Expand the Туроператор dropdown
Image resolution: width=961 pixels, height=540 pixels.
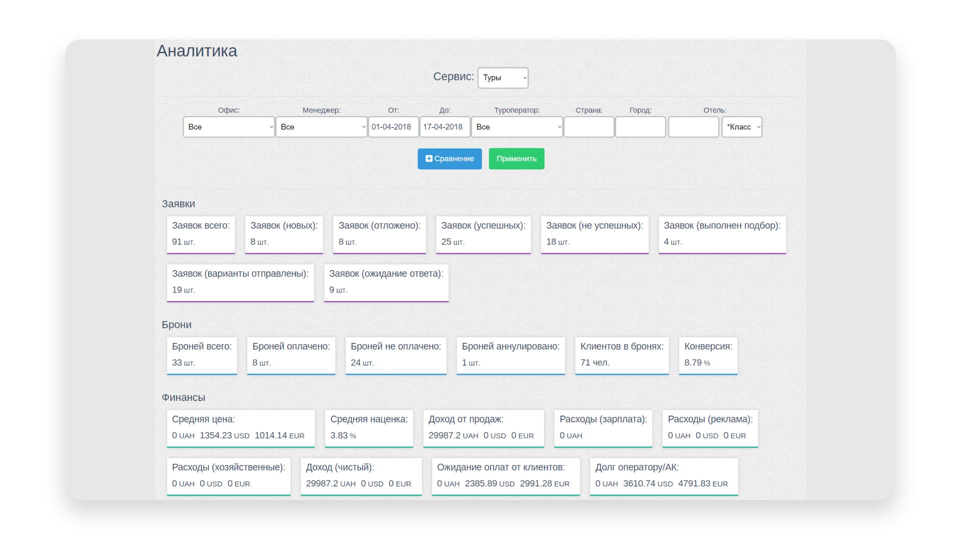coord(517,127)
